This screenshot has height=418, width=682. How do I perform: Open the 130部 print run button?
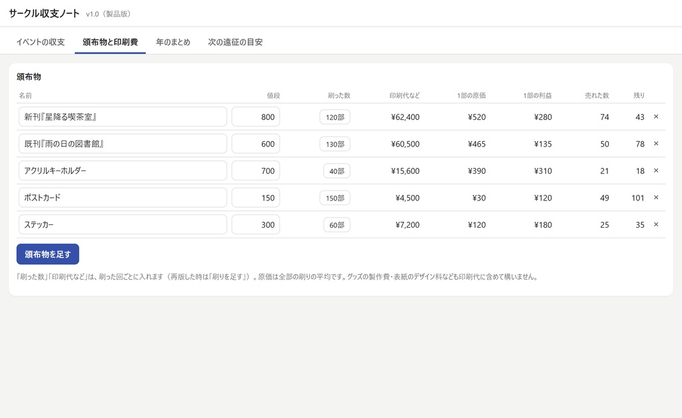tap(335, 144)
